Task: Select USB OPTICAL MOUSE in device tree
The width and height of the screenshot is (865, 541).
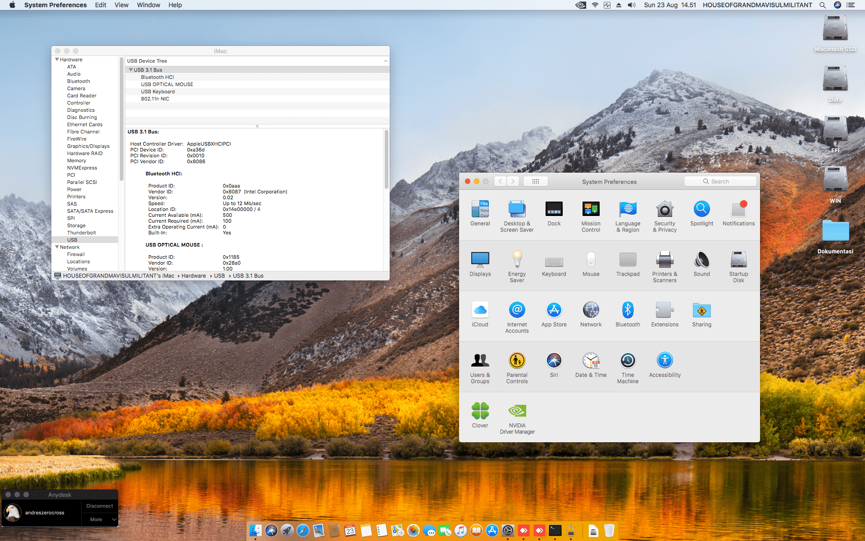Action: pos(167,84)
